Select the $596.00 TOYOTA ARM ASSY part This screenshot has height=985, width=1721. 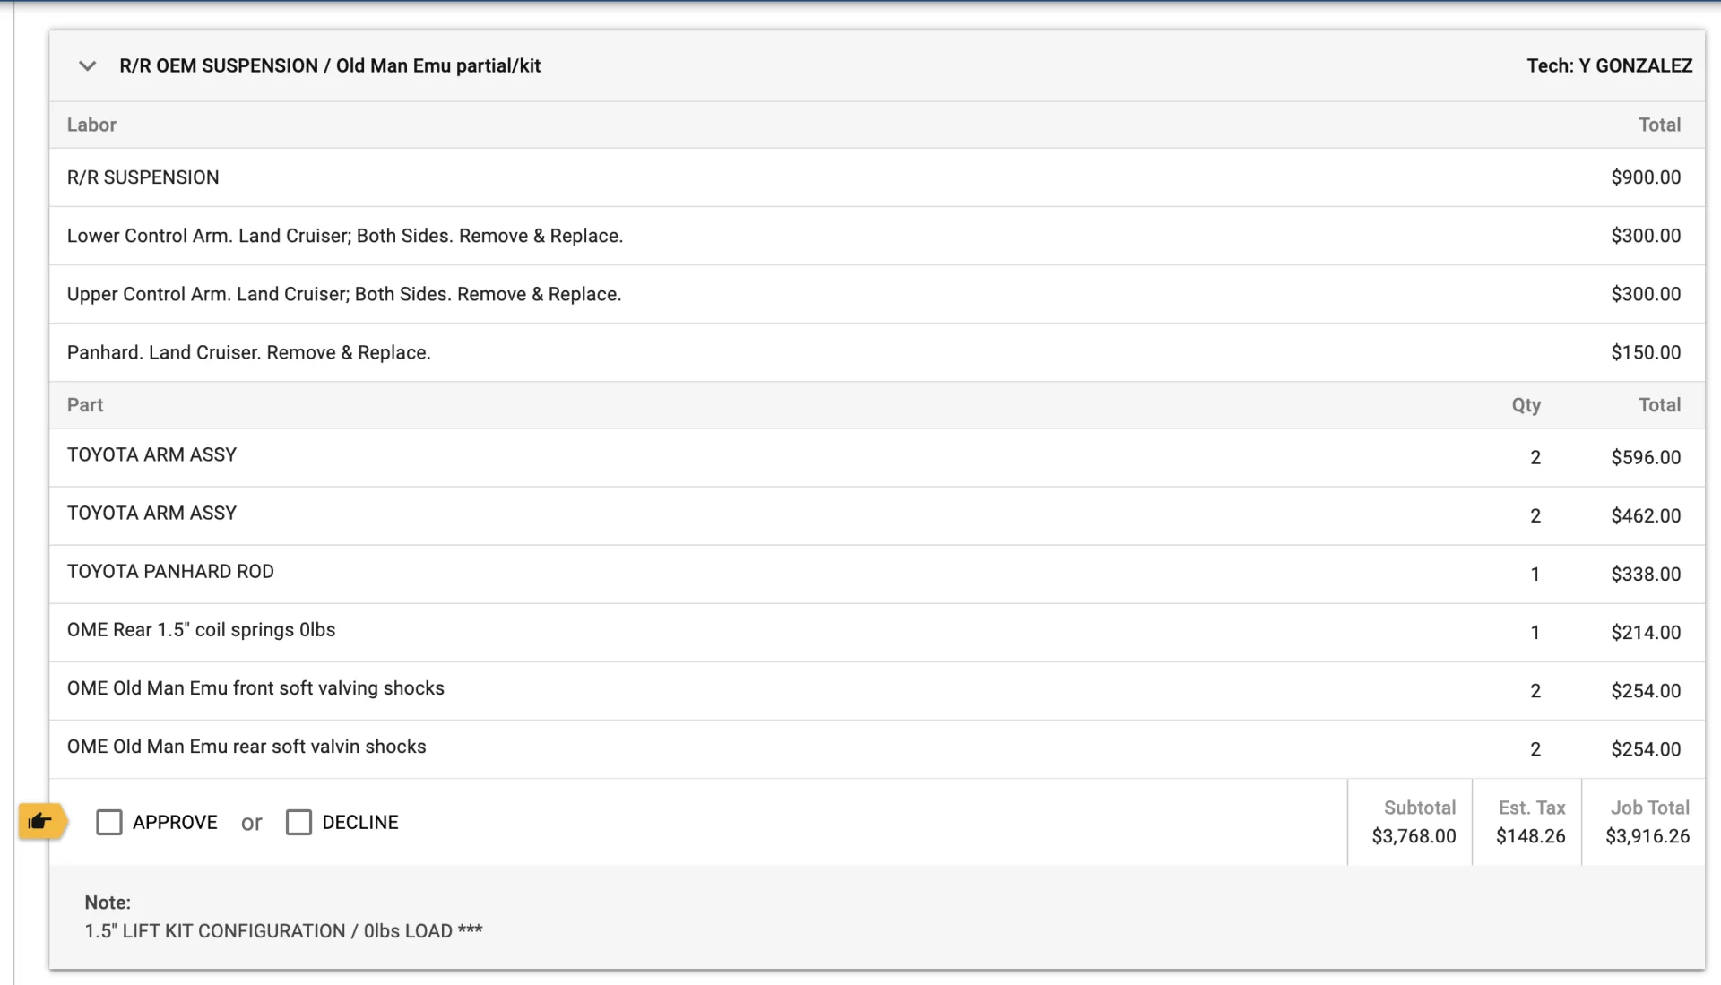pos(151,455)
